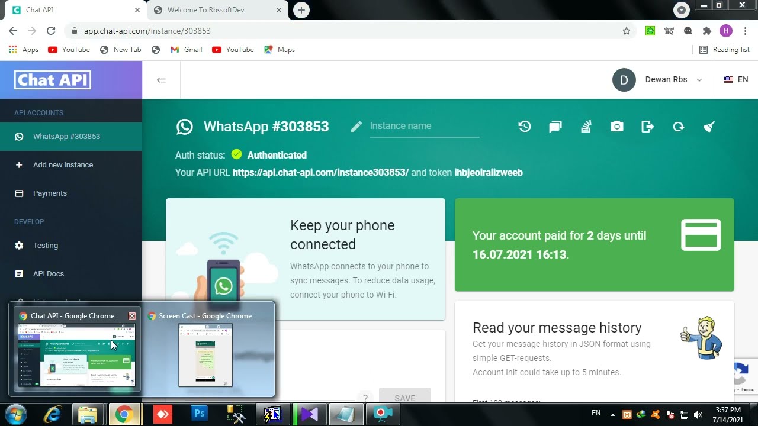Click the taskbar clock showing 3:37 PM
Viewport: 758px width, 426px height.
pos(728,415)
